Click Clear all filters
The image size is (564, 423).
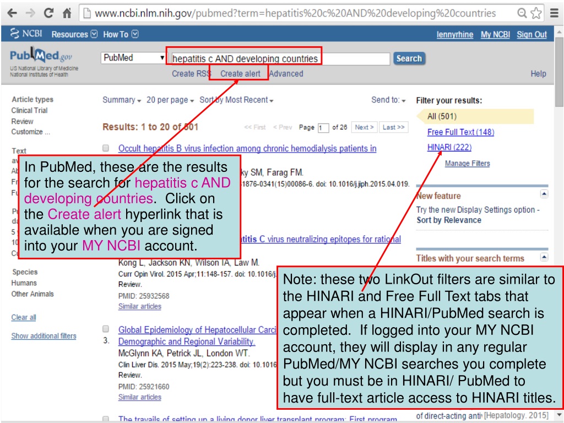point(24,317)
